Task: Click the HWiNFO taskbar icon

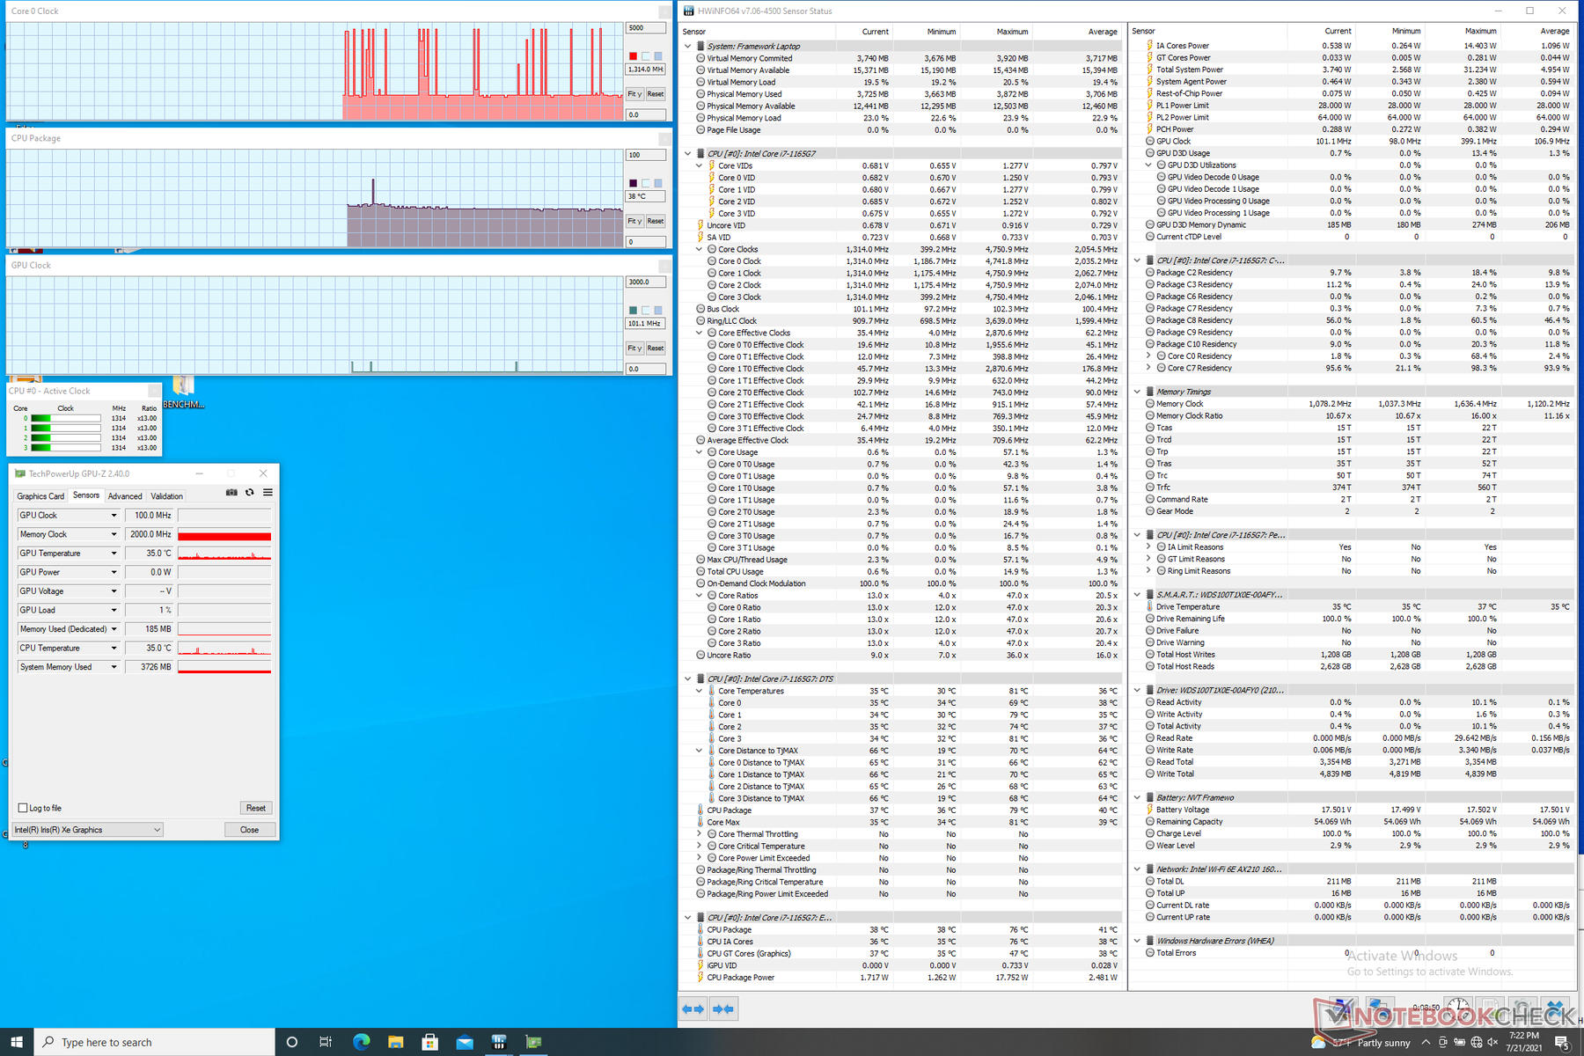Action: 499,1042
